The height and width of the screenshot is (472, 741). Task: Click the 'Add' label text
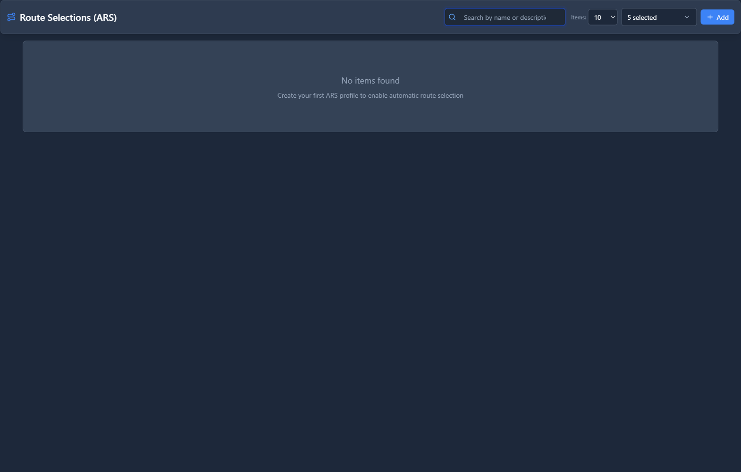(x=722, y=17)
